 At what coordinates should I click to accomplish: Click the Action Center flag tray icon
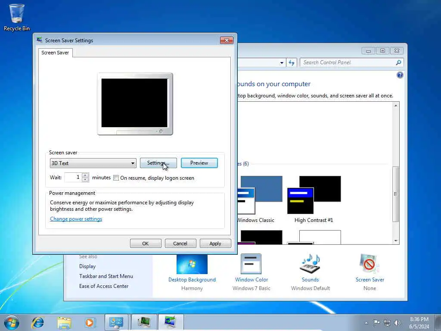376,322
